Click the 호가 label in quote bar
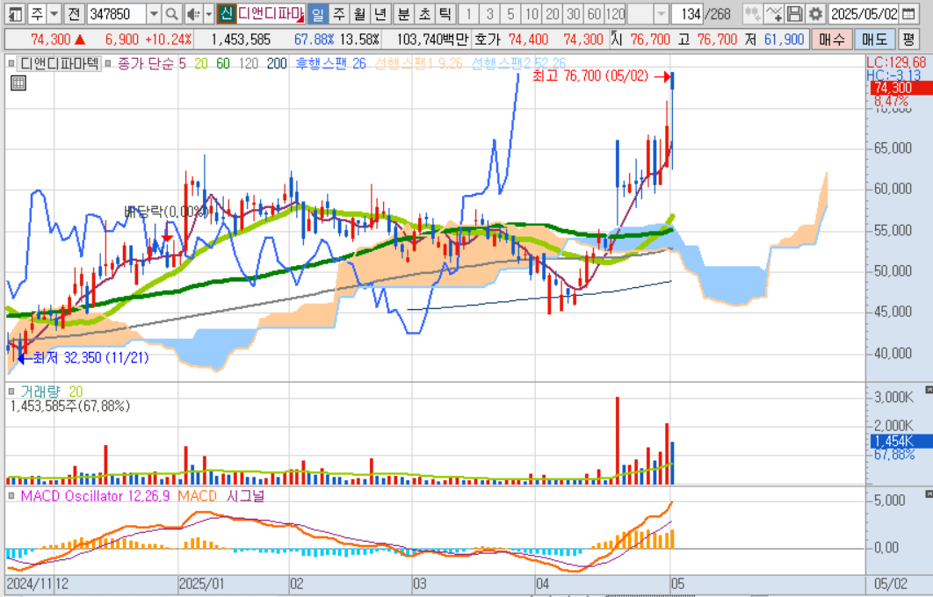The image size is (933, 597). [x=487, y=40]
